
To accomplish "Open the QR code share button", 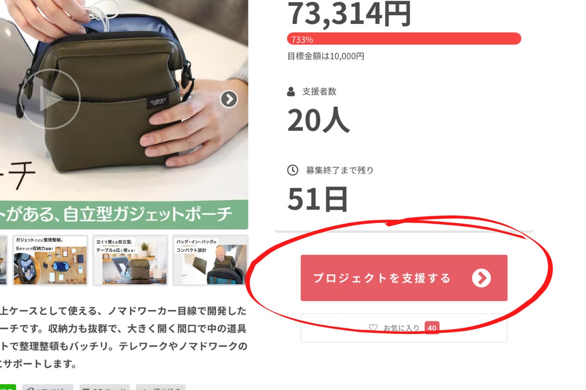I will [105, 388].
